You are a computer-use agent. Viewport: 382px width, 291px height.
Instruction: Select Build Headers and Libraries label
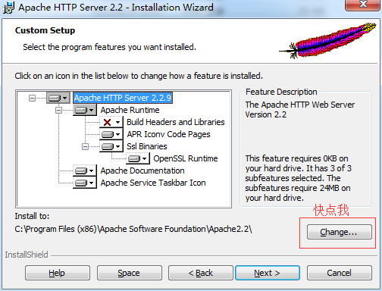click(x=176, y=122)
